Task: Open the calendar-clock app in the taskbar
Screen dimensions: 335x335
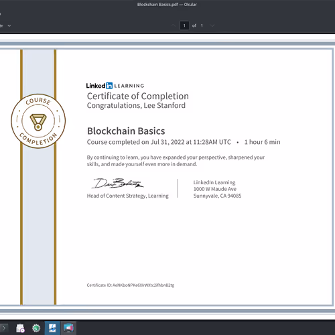Action: click(20, 328)
